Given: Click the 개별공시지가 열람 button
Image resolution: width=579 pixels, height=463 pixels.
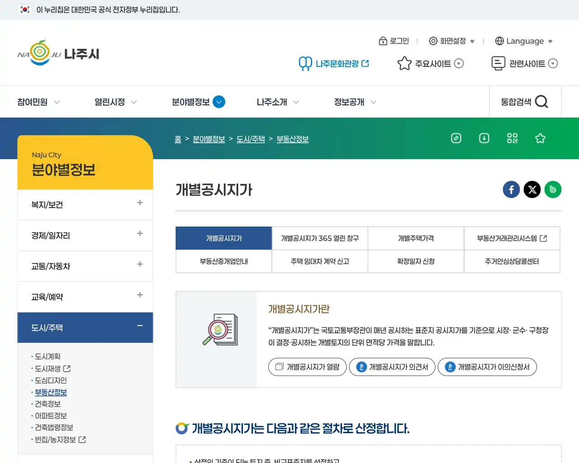Looking at the screenshot, I should tap(307, 367).
